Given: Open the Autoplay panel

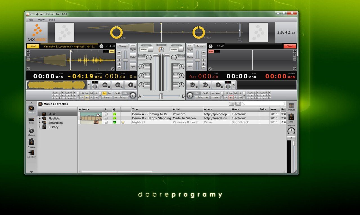Looking at the screenshot, I should (31, 153).
